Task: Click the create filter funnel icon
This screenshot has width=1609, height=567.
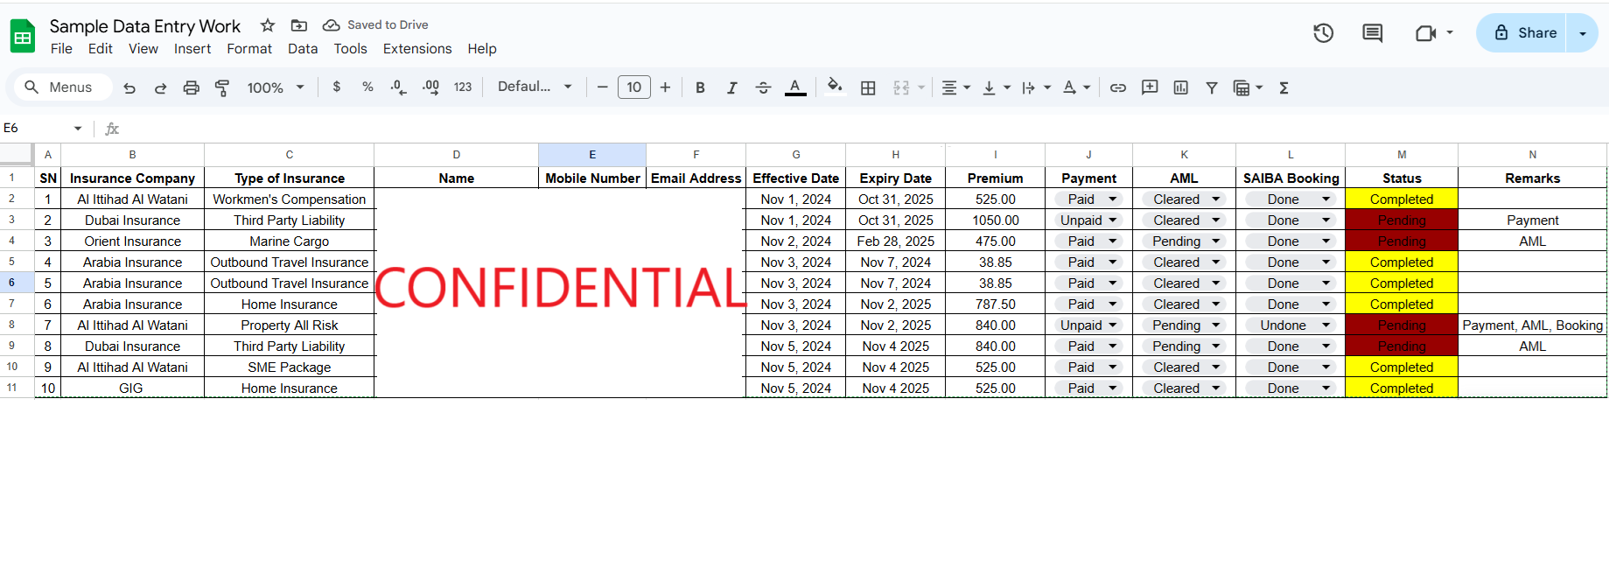Action: click(x=1212, y=87)
